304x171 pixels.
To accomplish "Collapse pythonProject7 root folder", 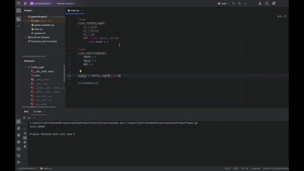I will point(26,17).
